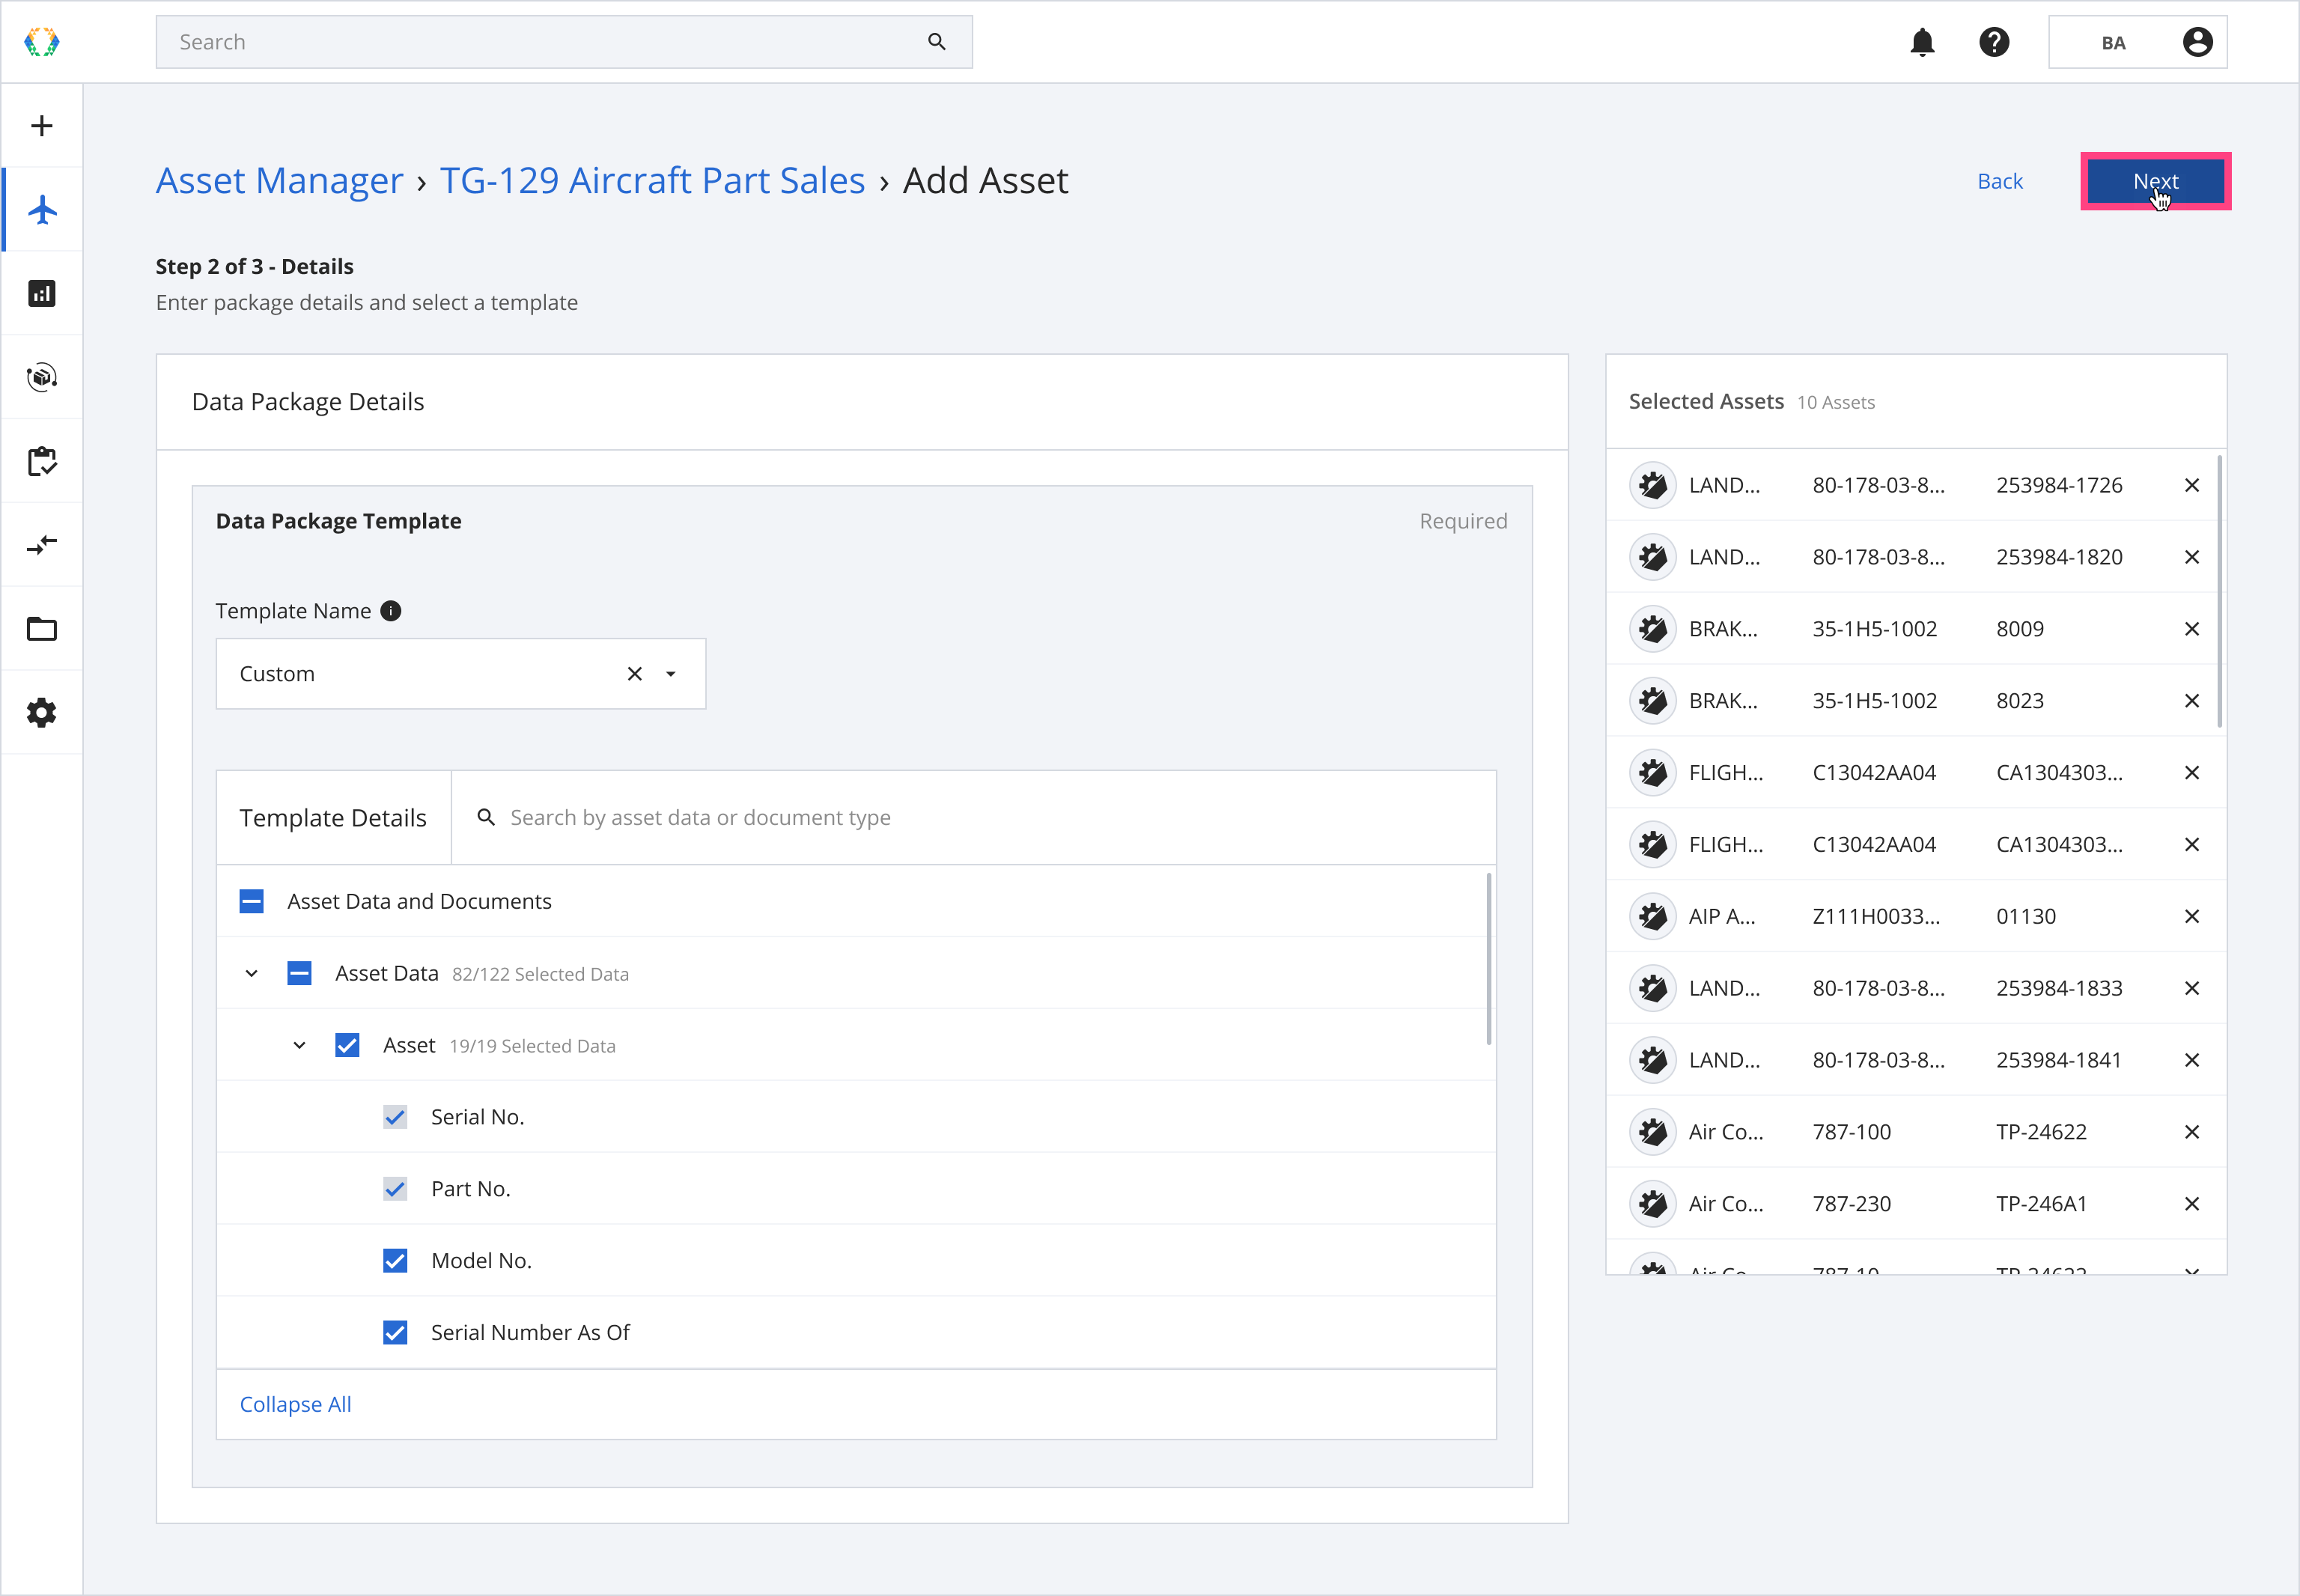This screenshot has width=2300, height=1596.
Task: Toggle the Serial Number As Of checkbox
Action: [395, 1333]
